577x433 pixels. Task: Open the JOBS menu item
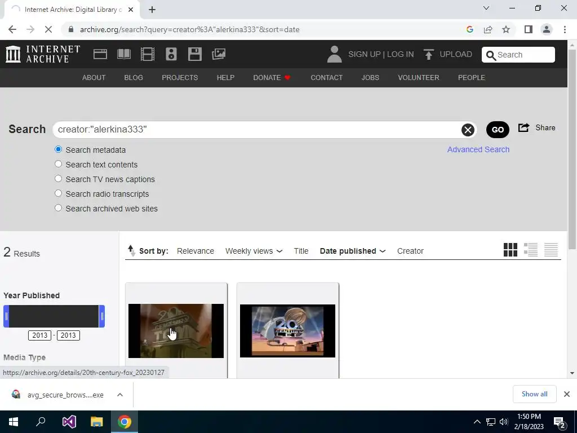[x=370, y=78]
